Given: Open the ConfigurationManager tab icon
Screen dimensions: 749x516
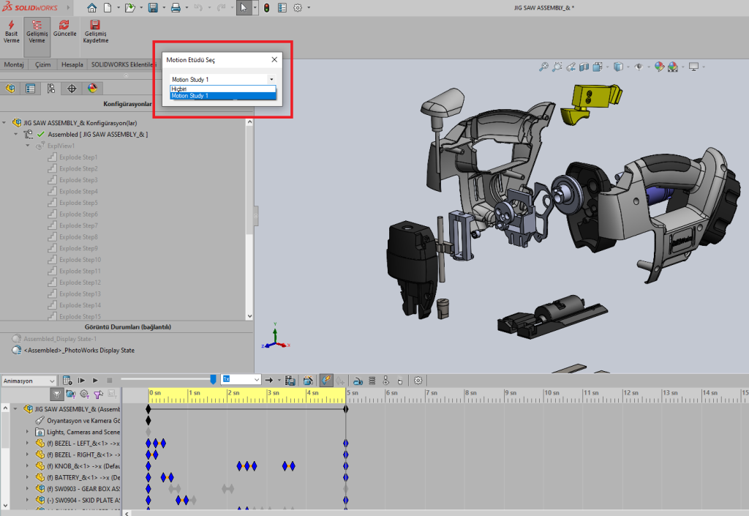Looking at the screenshot, I should coord(51,89).
